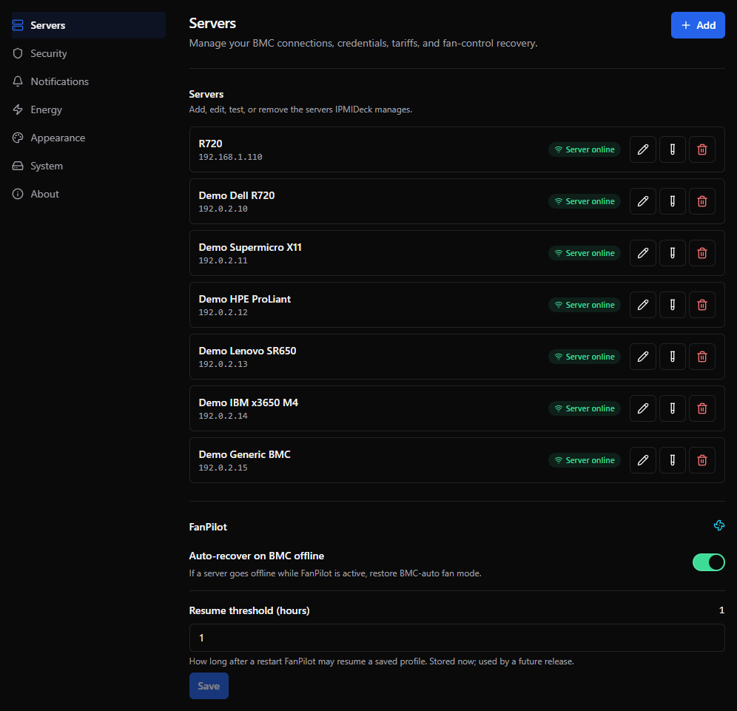Click the FanPilot section heading
This screenshot has width=737, height=711.
pos(208,527)
